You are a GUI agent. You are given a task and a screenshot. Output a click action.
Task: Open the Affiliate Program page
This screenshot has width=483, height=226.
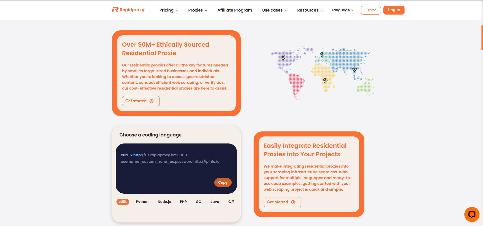pyautogui.click(x=234, y=10)
